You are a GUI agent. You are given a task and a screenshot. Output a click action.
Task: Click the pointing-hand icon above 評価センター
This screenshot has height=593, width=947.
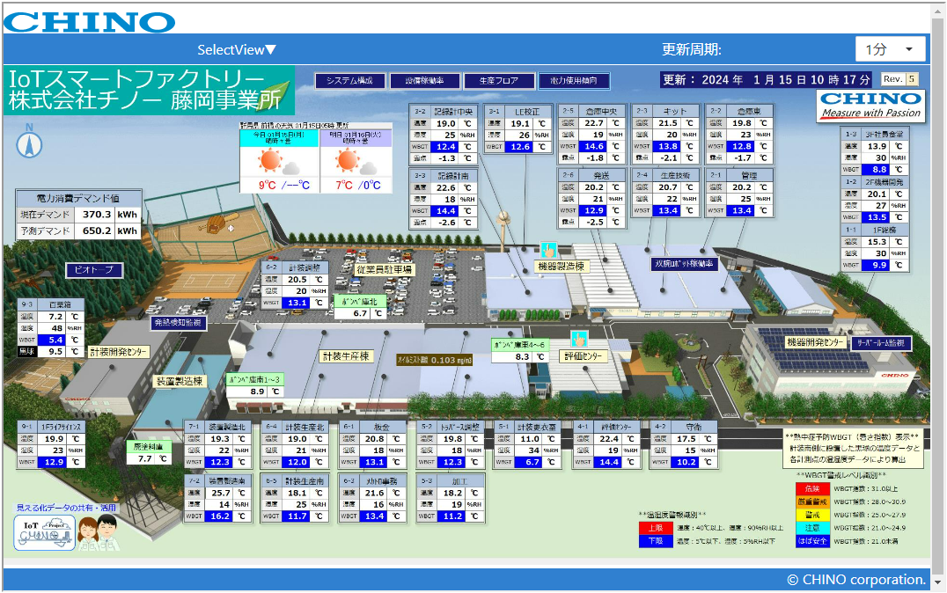point(579,338)
